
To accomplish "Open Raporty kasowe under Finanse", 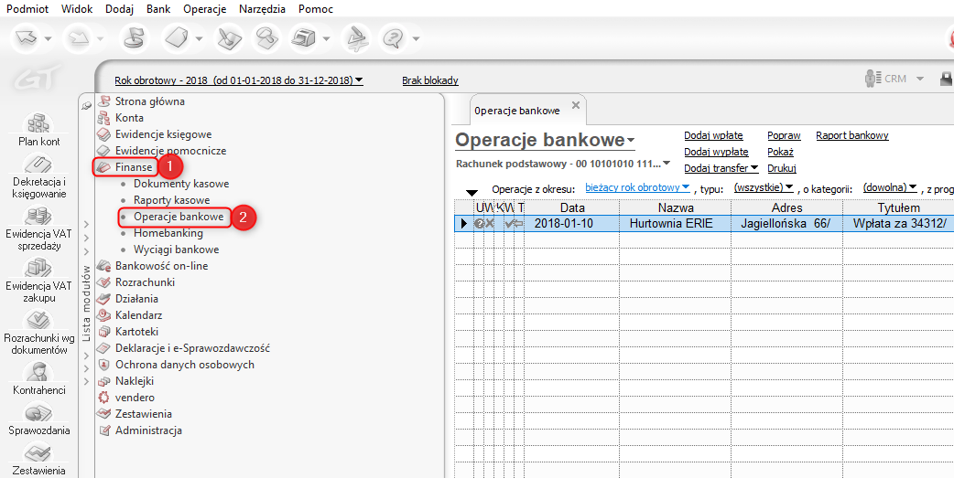I will tap(171, 200).
